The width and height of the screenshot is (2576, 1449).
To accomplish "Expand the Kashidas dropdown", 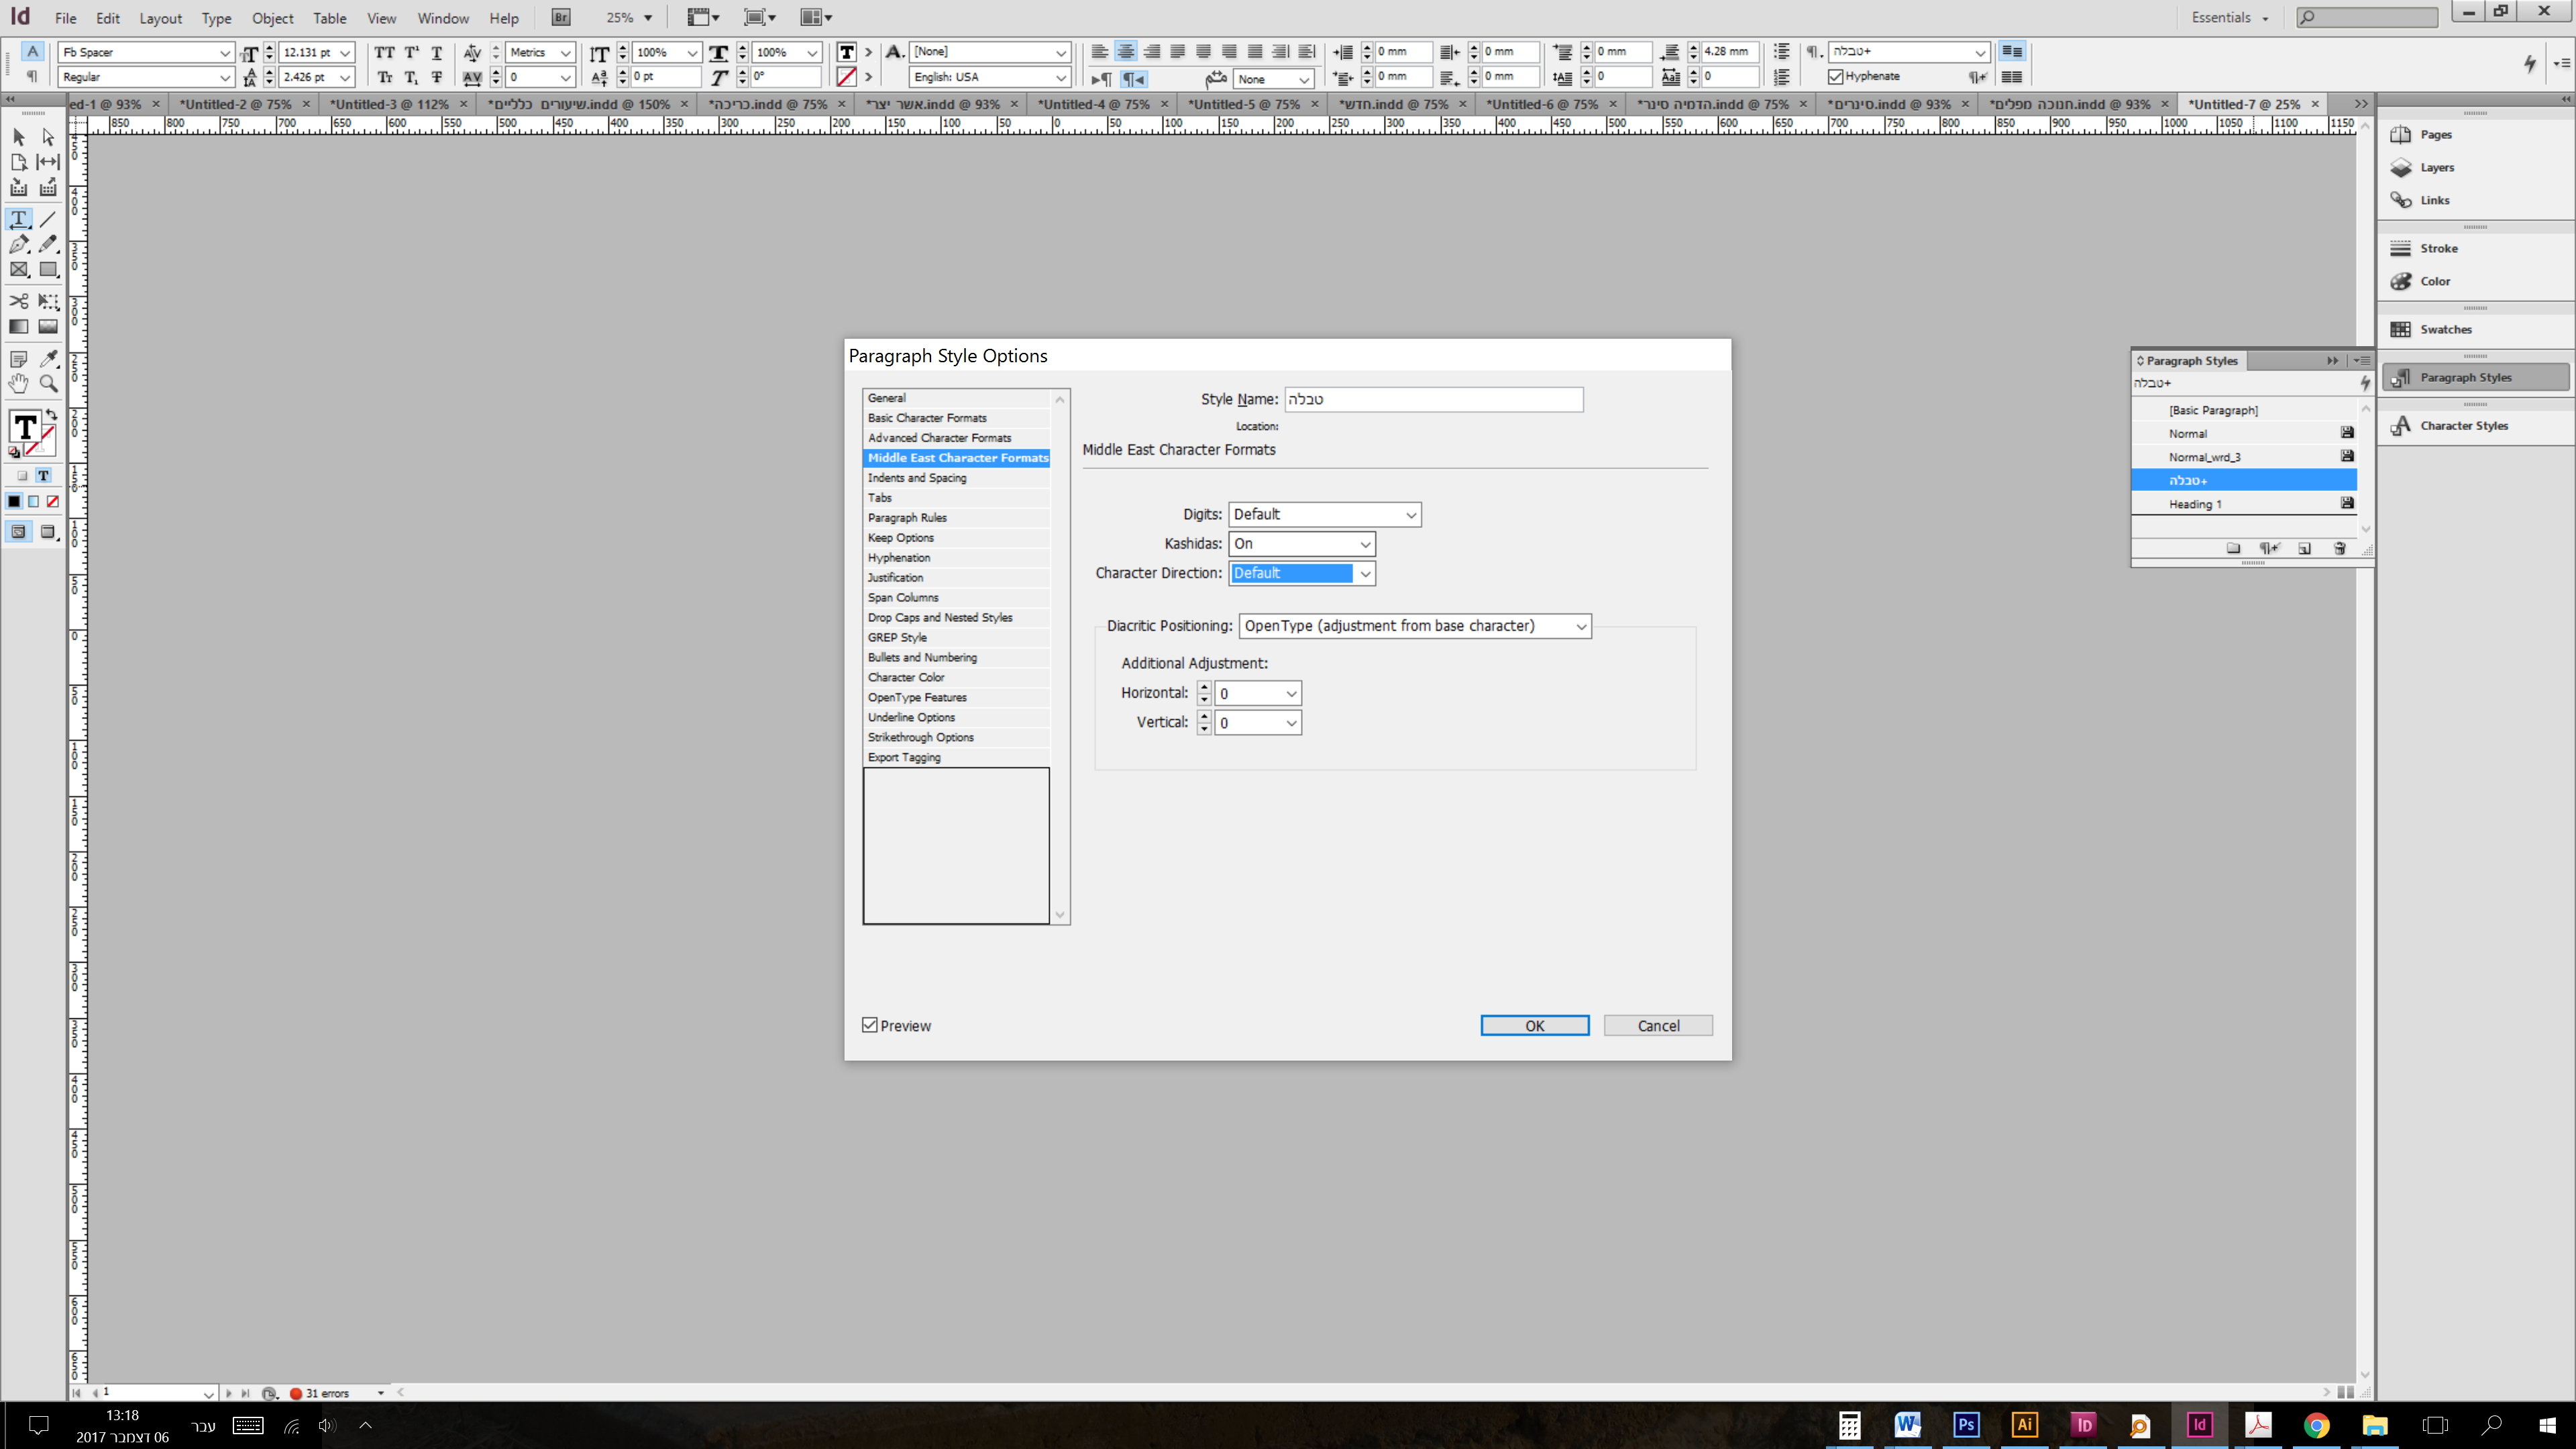I will click(x=1301, y=543).
